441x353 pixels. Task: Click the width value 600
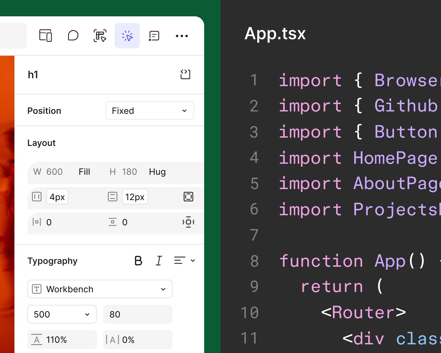click(x=54, y=172)
